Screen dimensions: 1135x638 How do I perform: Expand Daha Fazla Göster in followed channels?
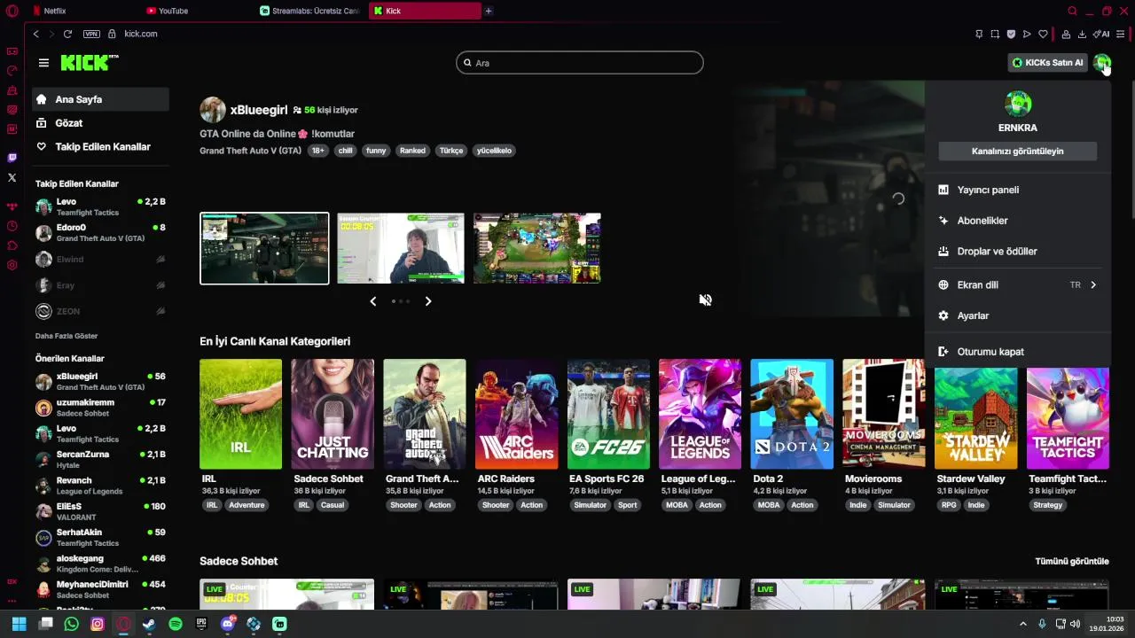67,336
